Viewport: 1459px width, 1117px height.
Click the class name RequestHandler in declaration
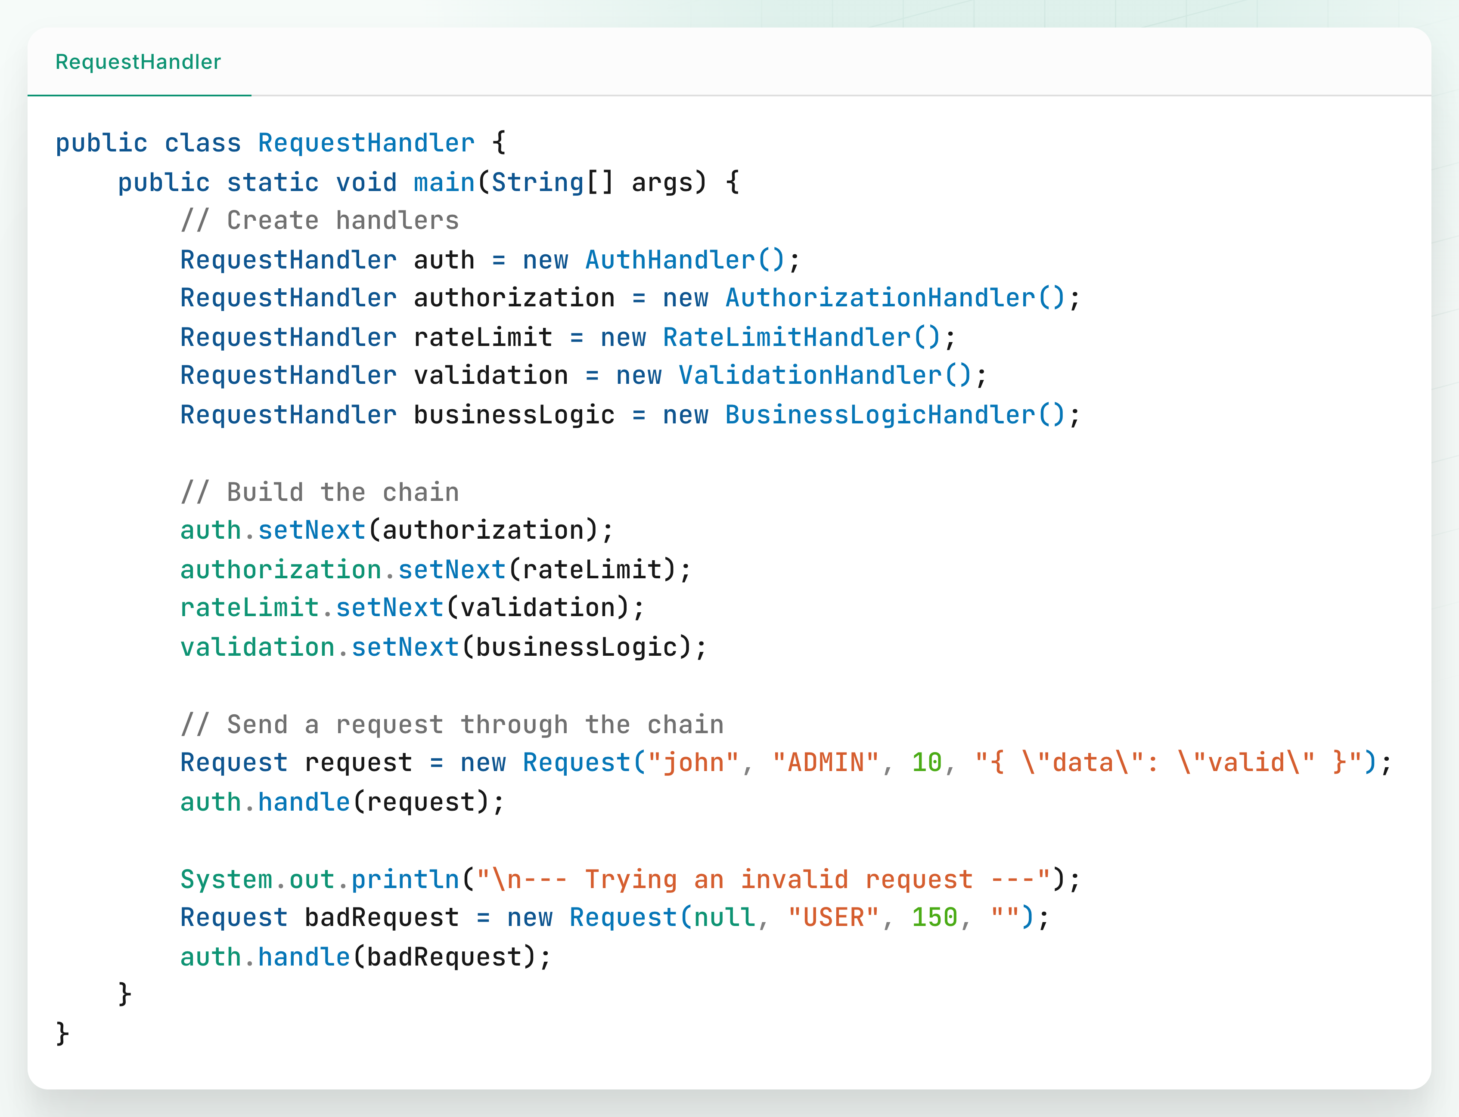coord(366,143)
